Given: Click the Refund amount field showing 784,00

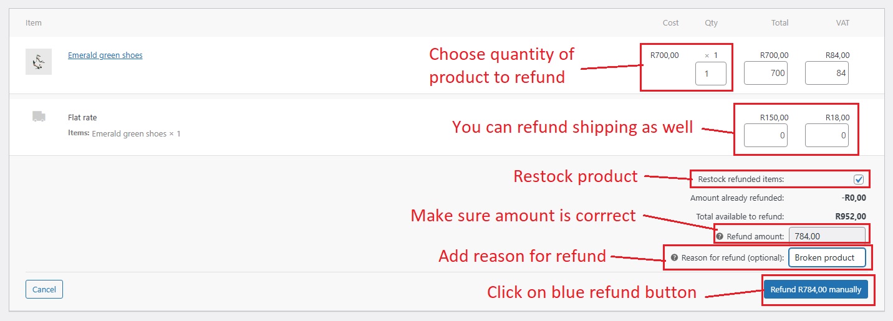Looking at the screenshot, I should tap(827, 236).
